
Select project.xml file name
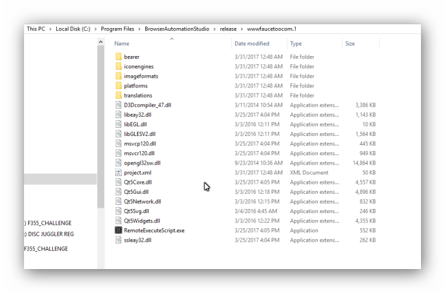[x=138, y=173]
